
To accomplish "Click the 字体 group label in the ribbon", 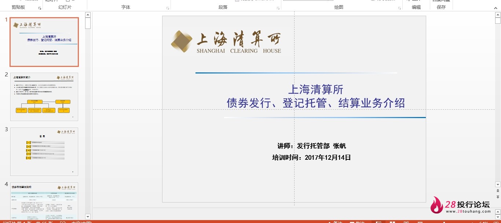I will 126,7.
